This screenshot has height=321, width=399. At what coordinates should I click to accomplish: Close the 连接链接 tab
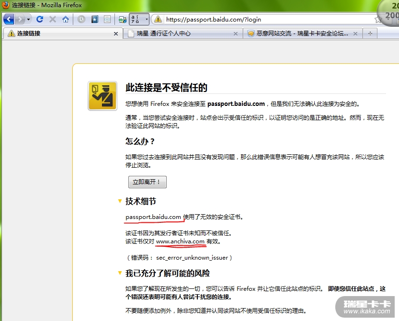[115, 34]
